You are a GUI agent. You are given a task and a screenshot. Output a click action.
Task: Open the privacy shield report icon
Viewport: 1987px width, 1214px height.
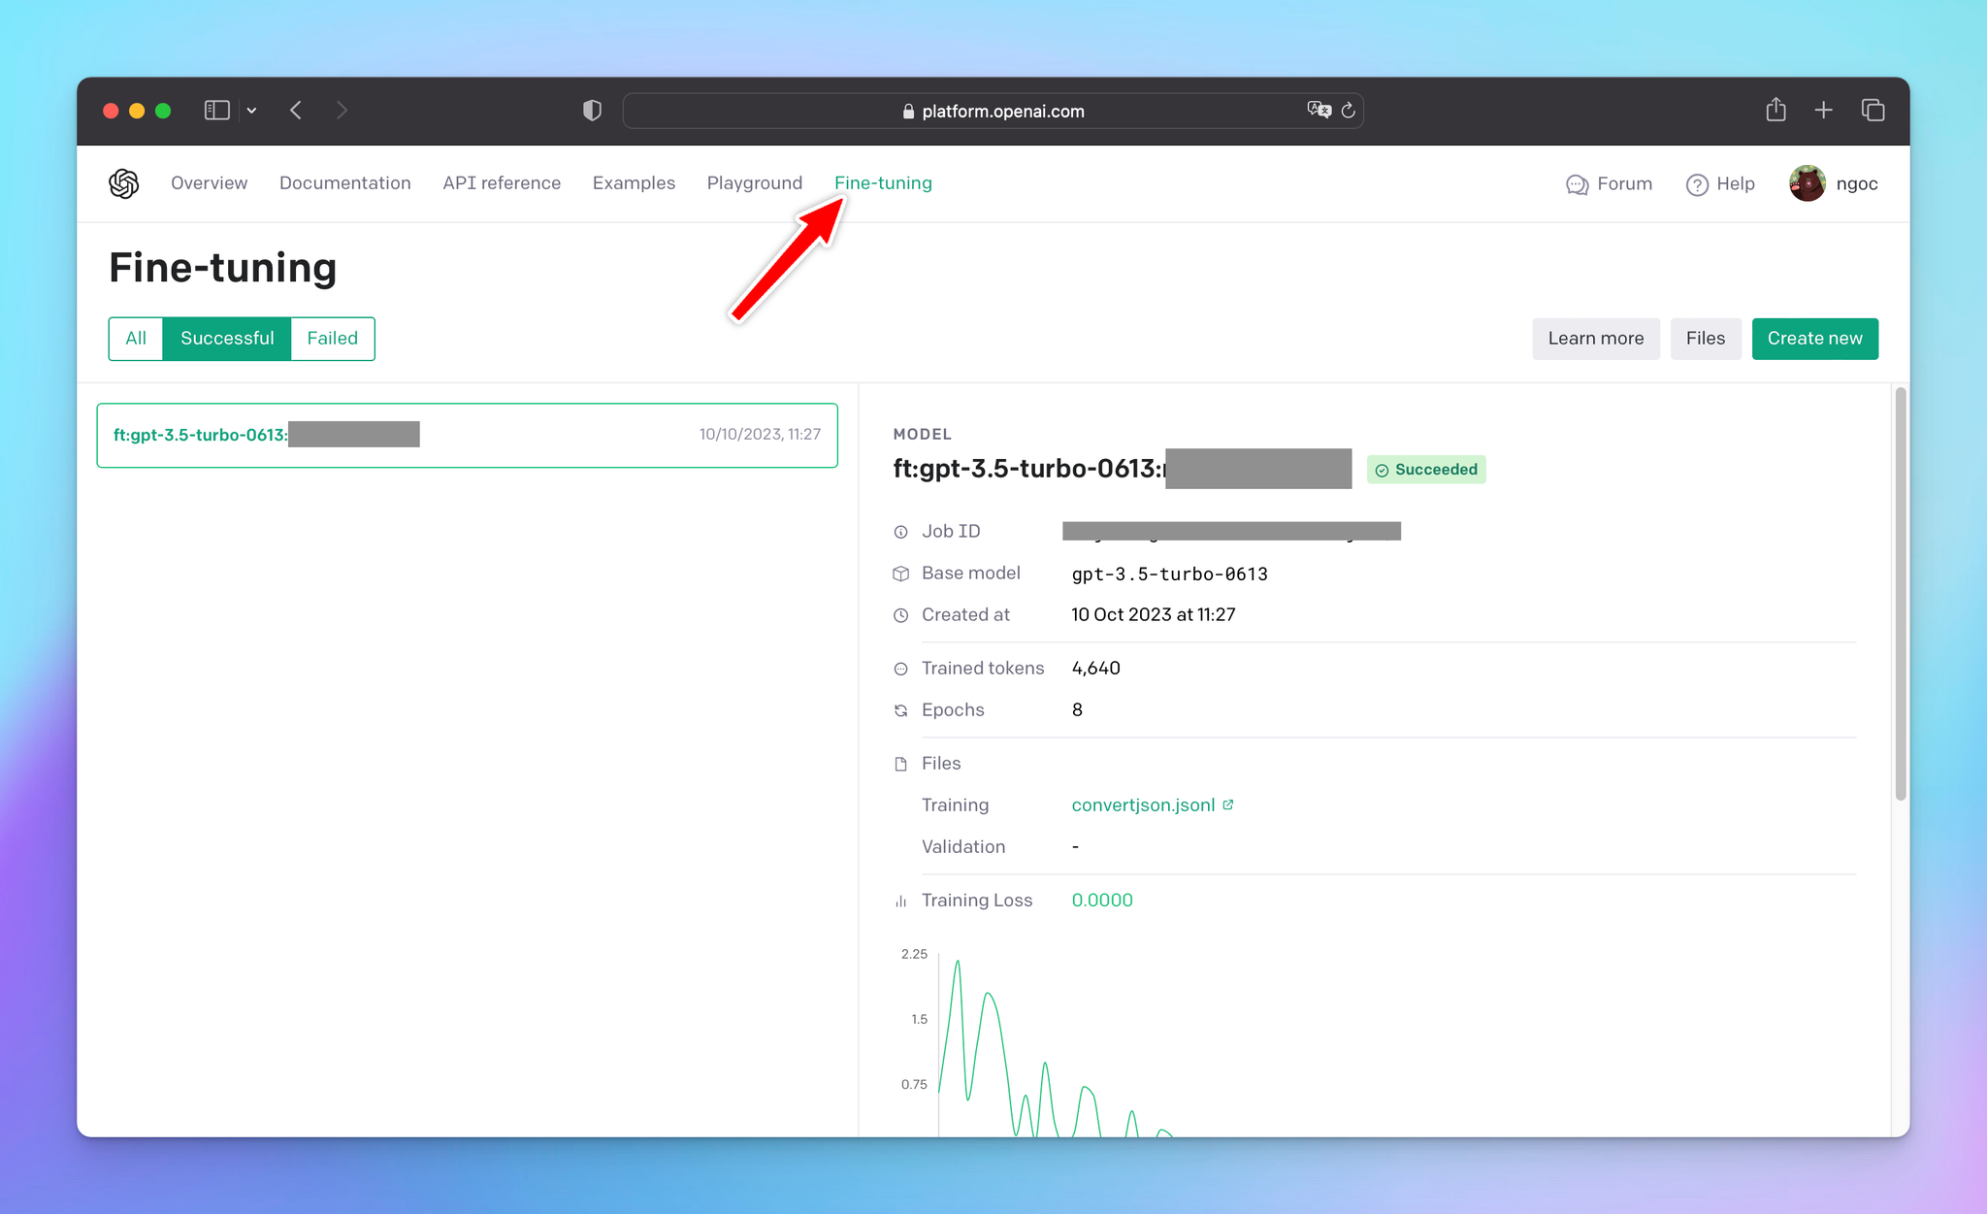pyautogui.click(x=592, y=111)
